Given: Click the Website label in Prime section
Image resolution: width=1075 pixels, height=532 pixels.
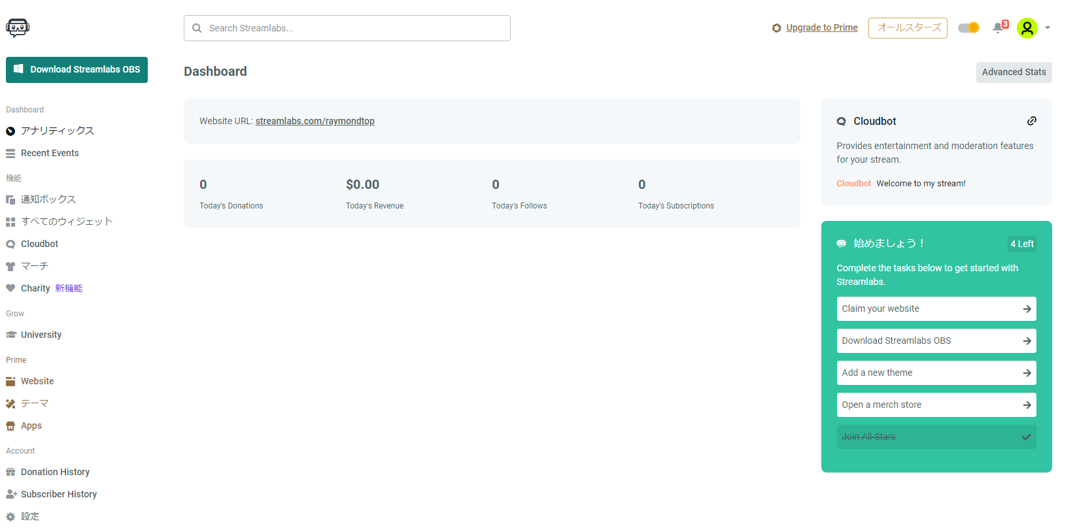Looking at the screenshot, I should pos(37,381).
